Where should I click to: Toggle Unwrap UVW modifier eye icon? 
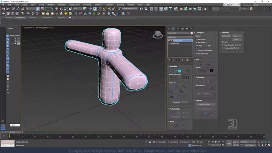click(x=169, y=41)
